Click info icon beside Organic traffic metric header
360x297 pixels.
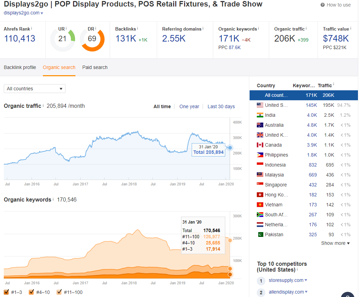coord(306,28)
